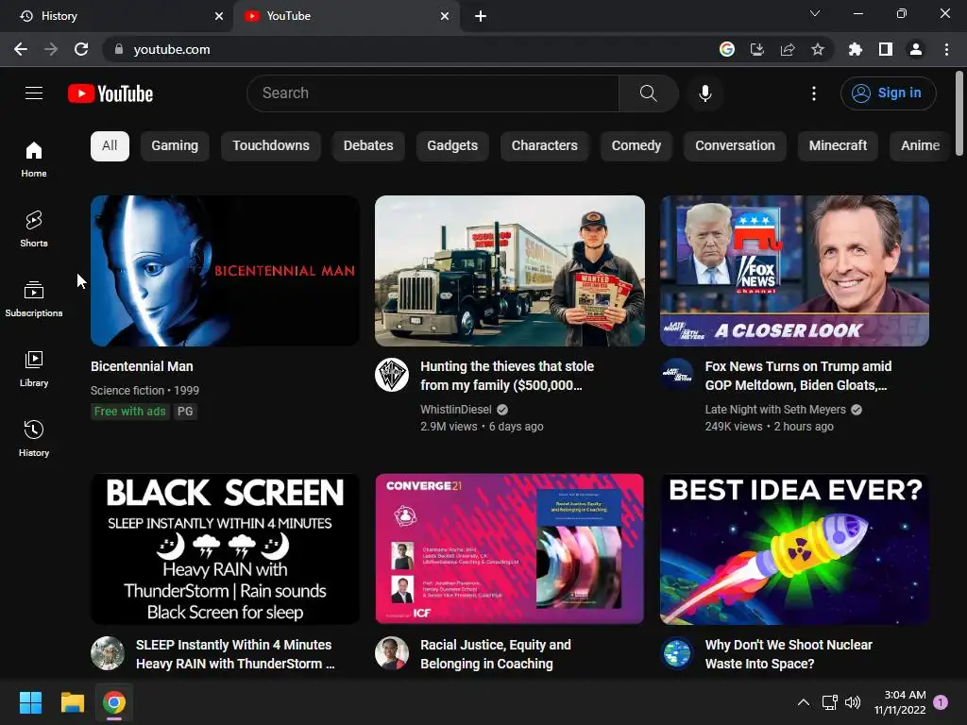Open Library in the sidebar

coord(34,369)
